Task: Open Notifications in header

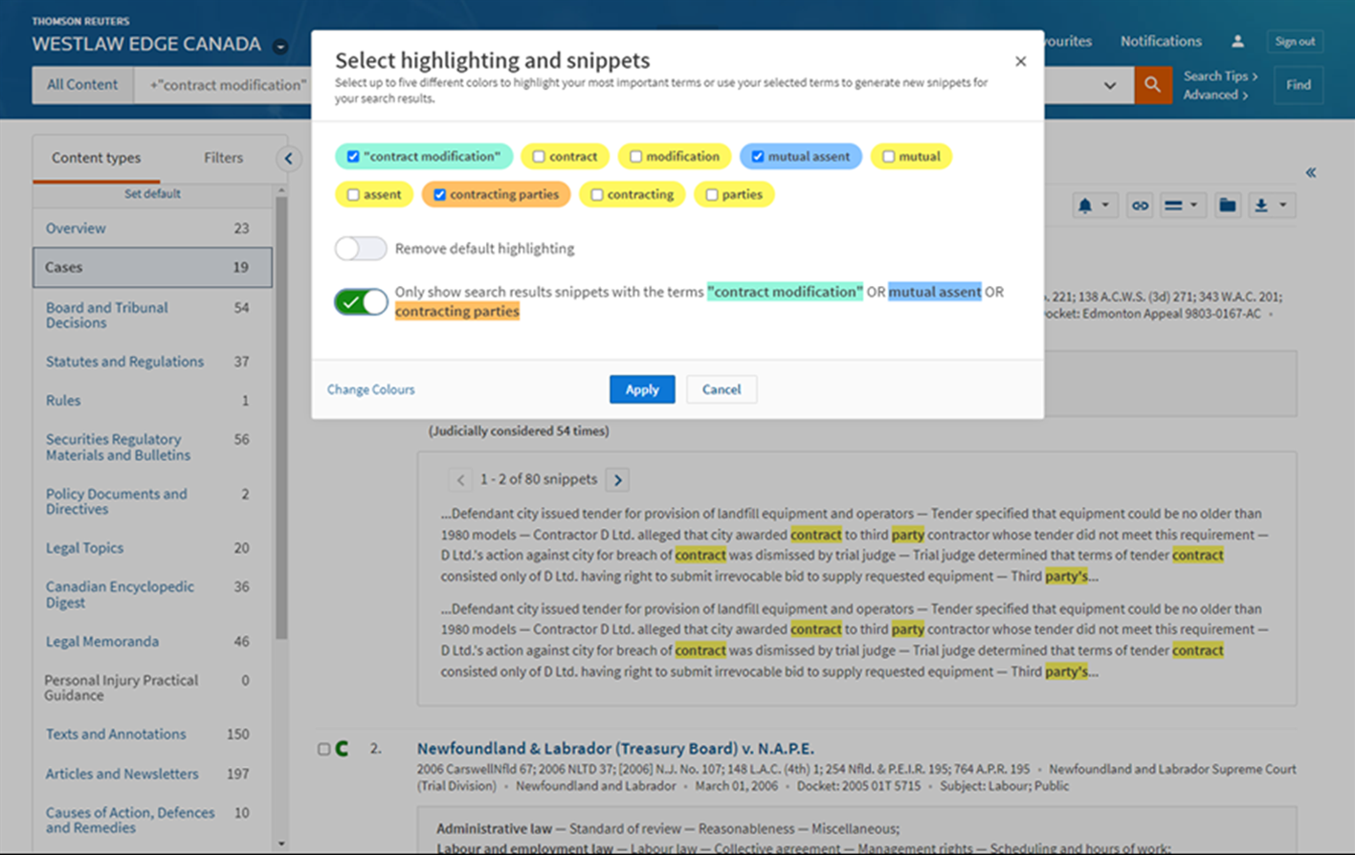Action: pyautogui.click(x=1161, y=41)
